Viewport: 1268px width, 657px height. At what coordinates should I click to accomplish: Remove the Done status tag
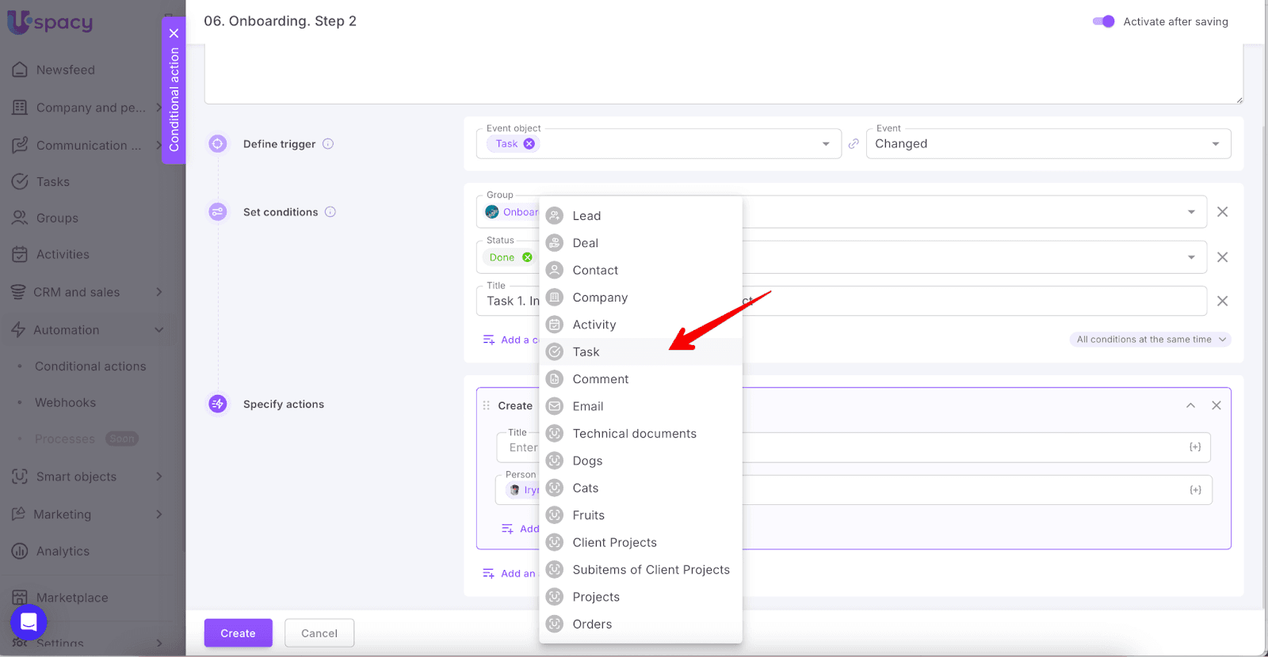tap(527, 257)
